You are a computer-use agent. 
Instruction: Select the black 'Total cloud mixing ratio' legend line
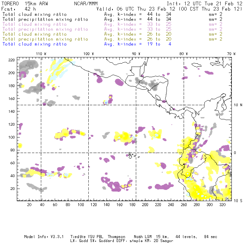[35, 14]
